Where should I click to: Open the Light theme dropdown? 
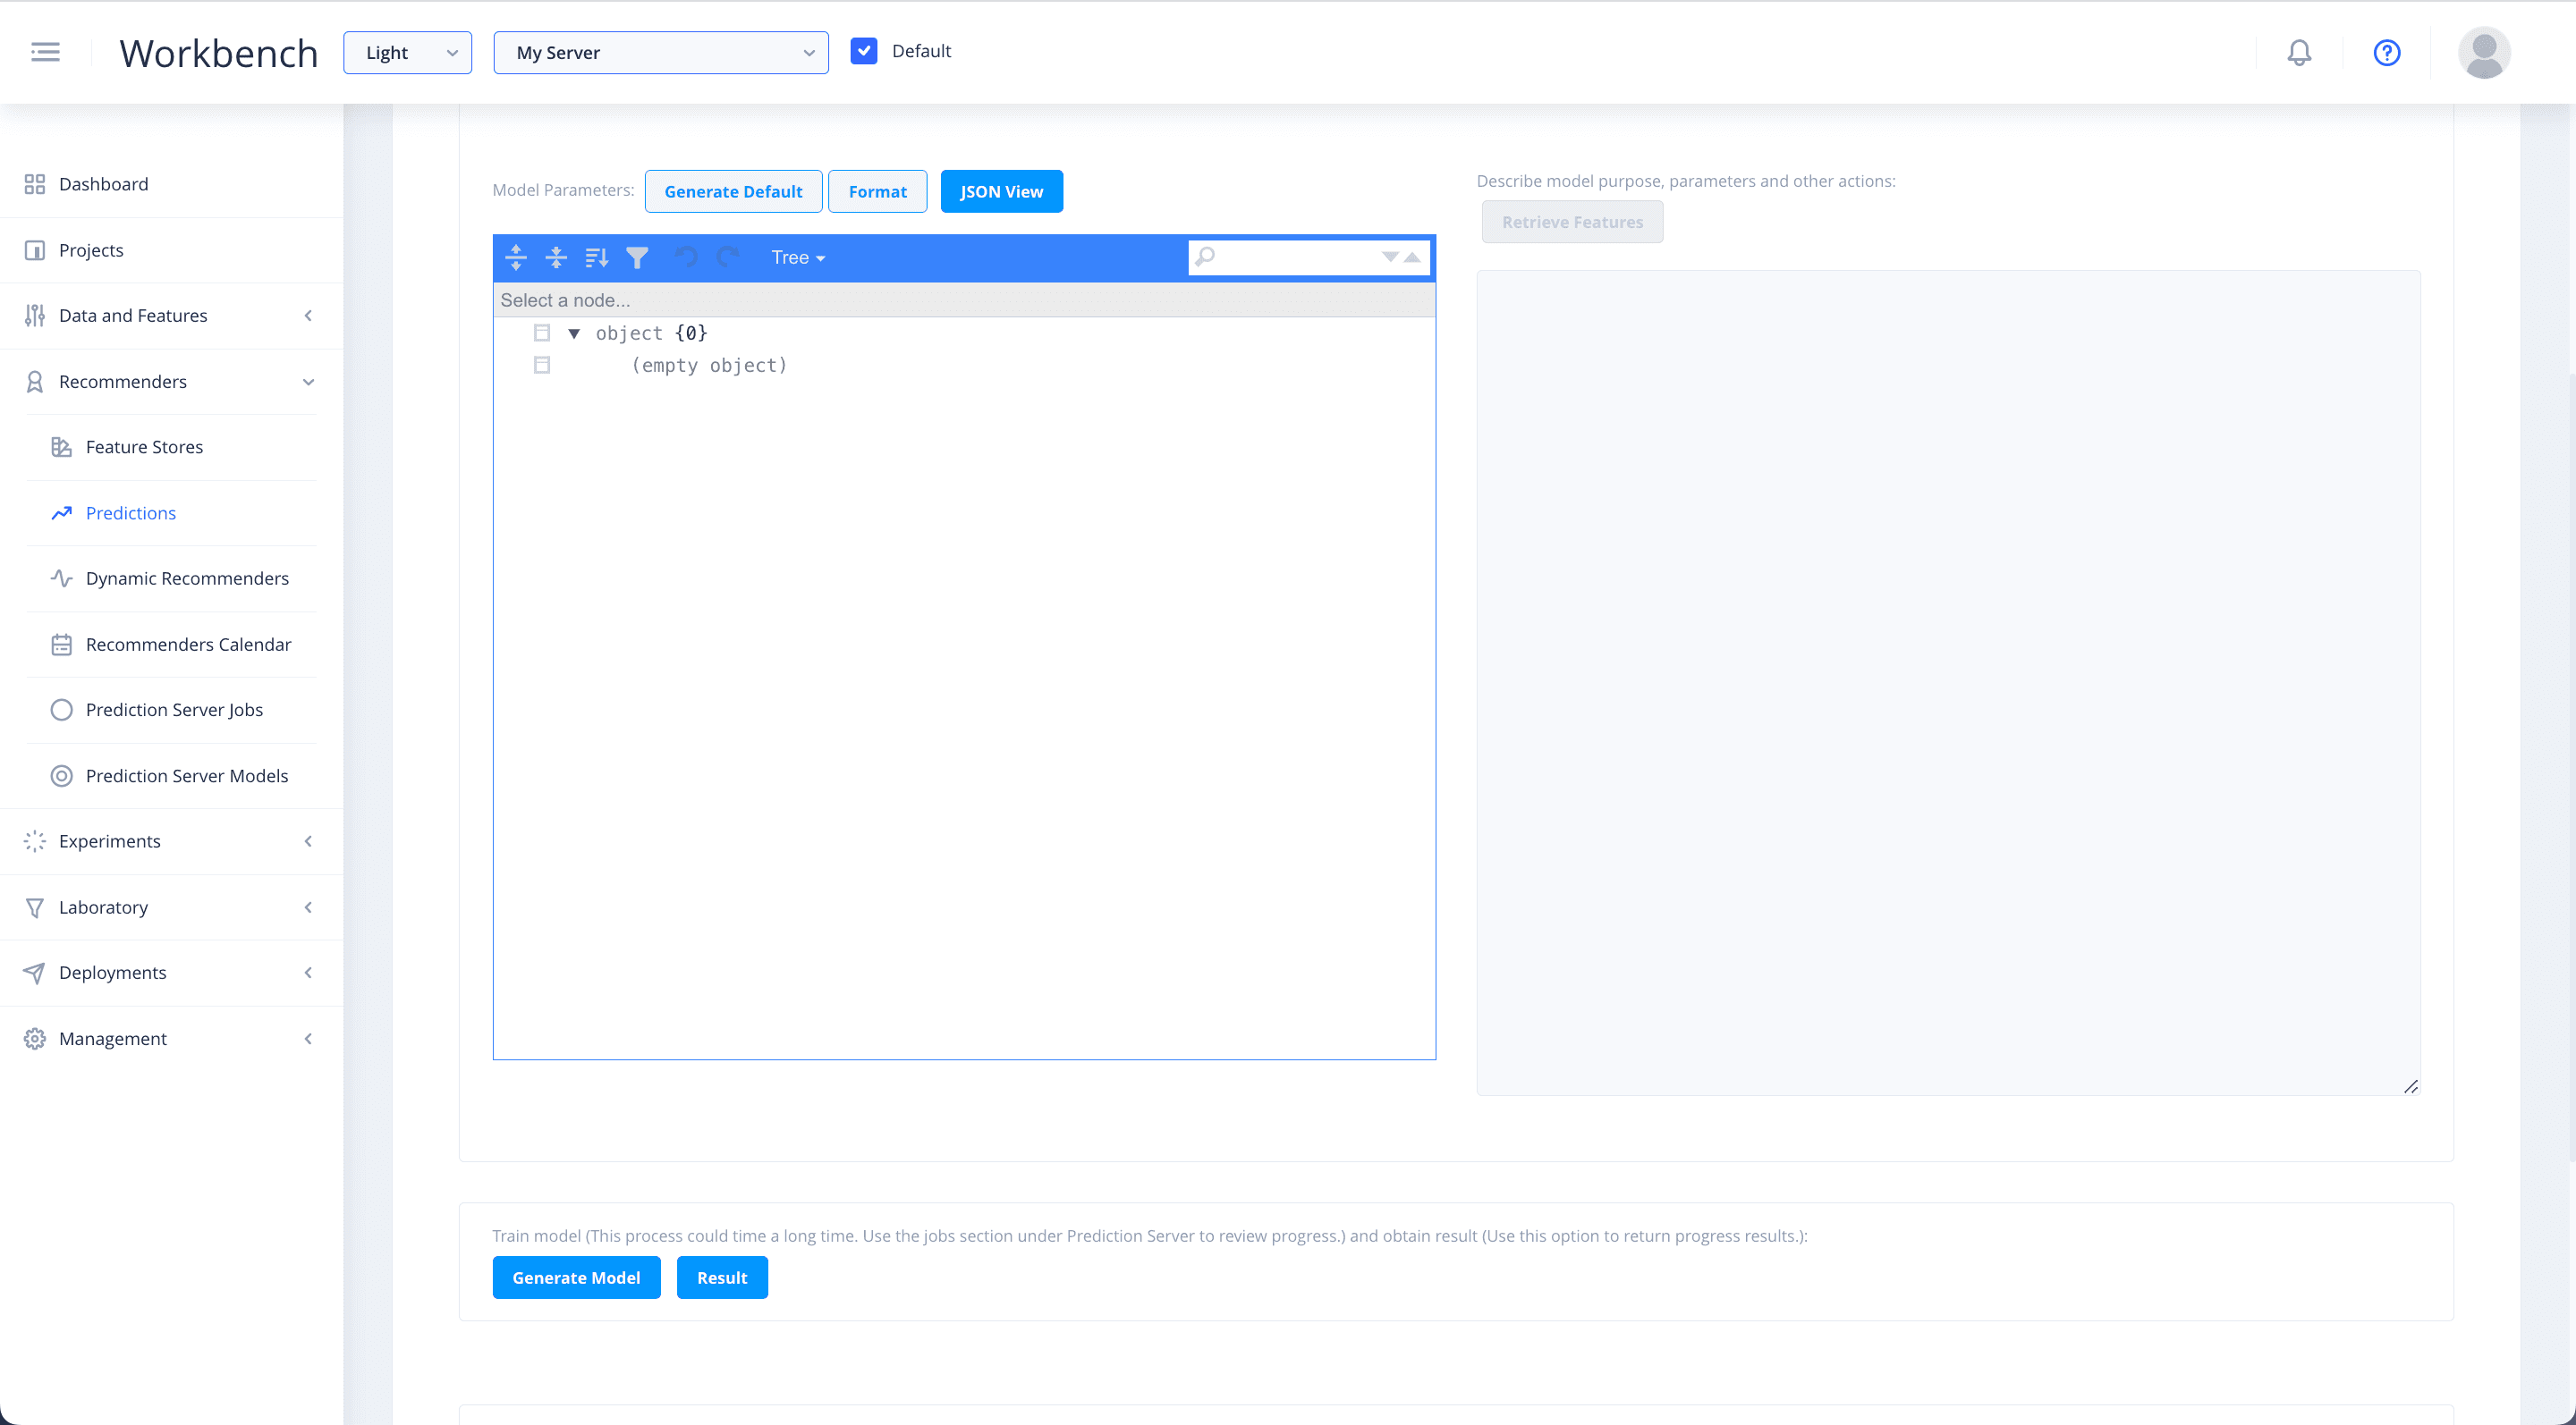pyautogui.click(x=407, y=53)
